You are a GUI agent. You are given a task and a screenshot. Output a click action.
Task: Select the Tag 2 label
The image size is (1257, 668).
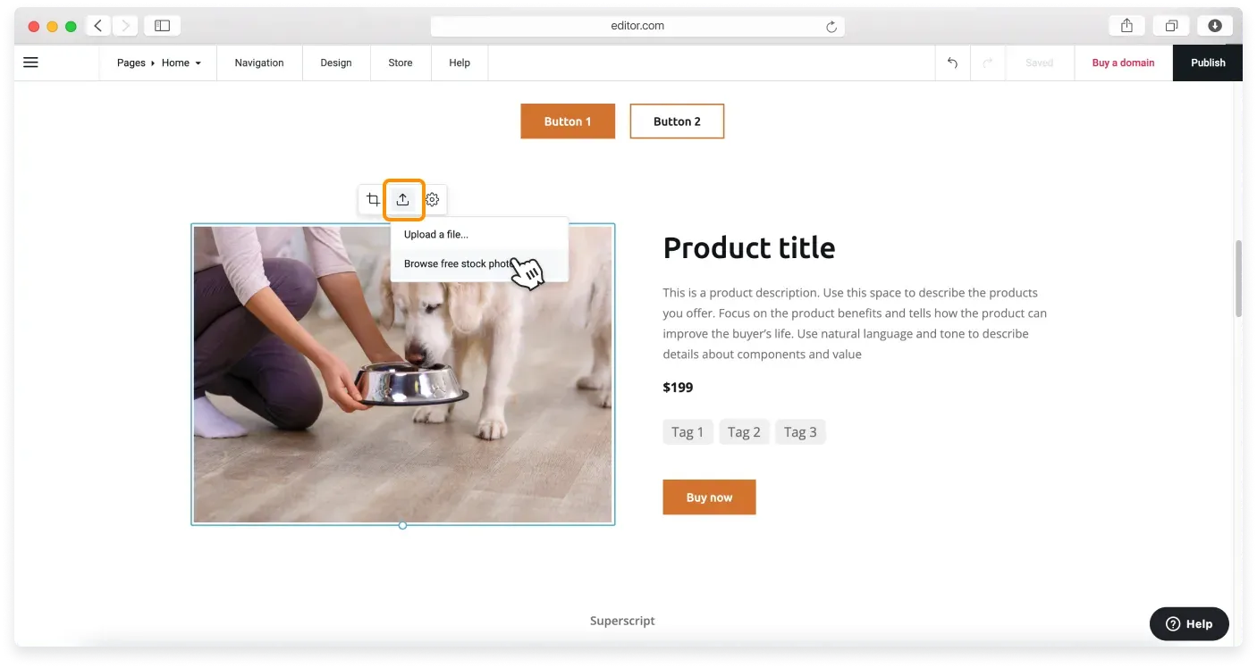pos(744,432)
